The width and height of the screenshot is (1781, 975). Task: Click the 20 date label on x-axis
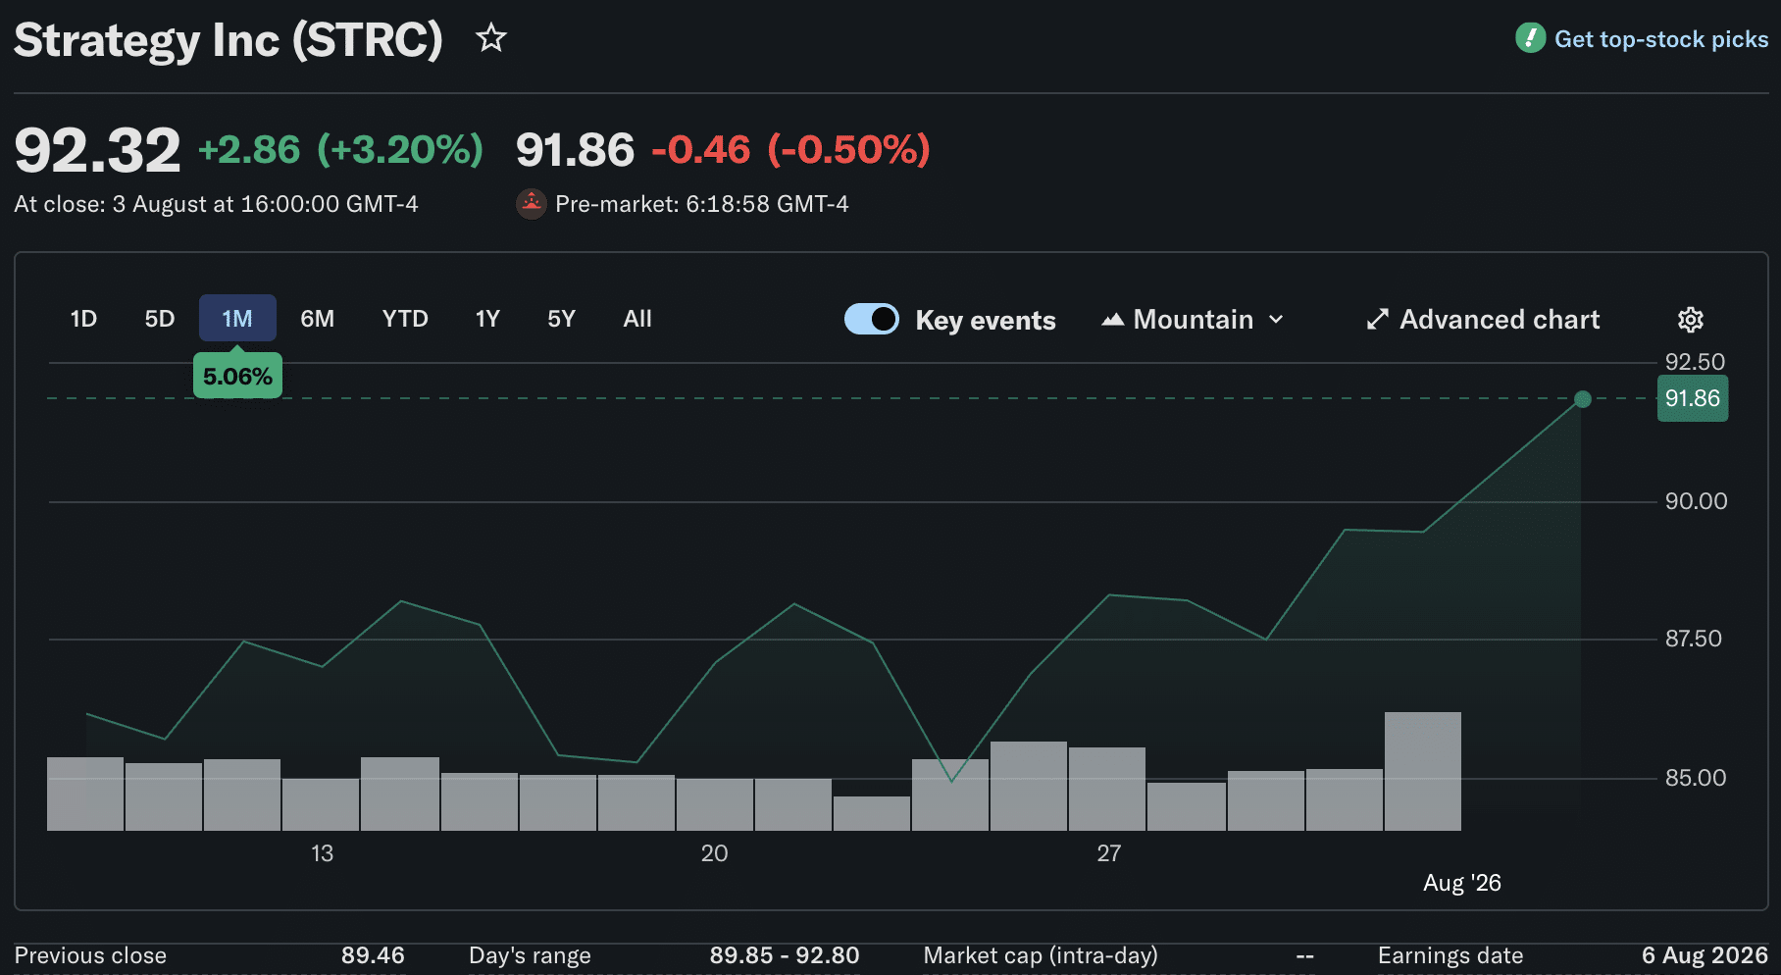[715, 853]
